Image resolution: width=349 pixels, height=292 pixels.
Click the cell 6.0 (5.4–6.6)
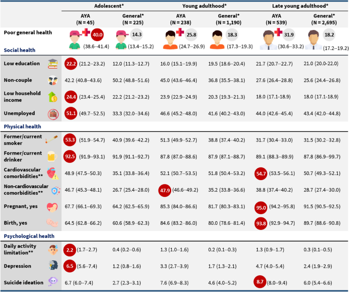(x=317, y=283)
